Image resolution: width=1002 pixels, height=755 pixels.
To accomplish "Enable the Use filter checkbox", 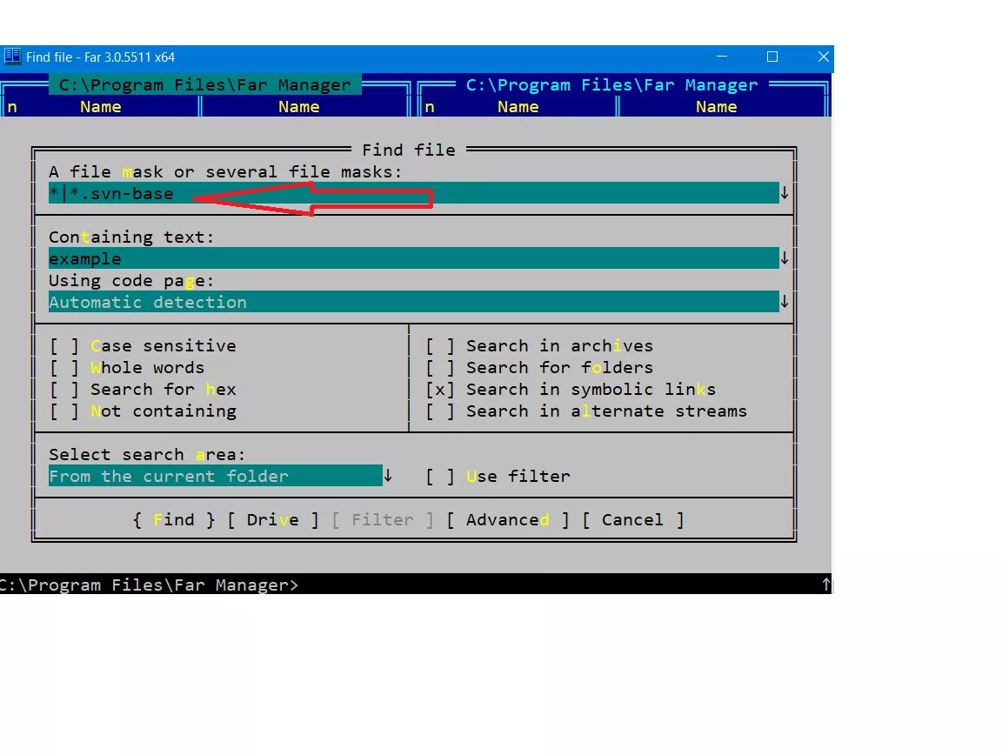I will pos(440,477).
